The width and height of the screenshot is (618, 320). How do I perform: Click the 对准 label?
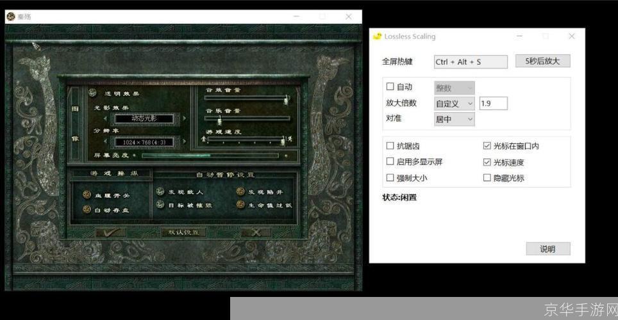(394, 118)
